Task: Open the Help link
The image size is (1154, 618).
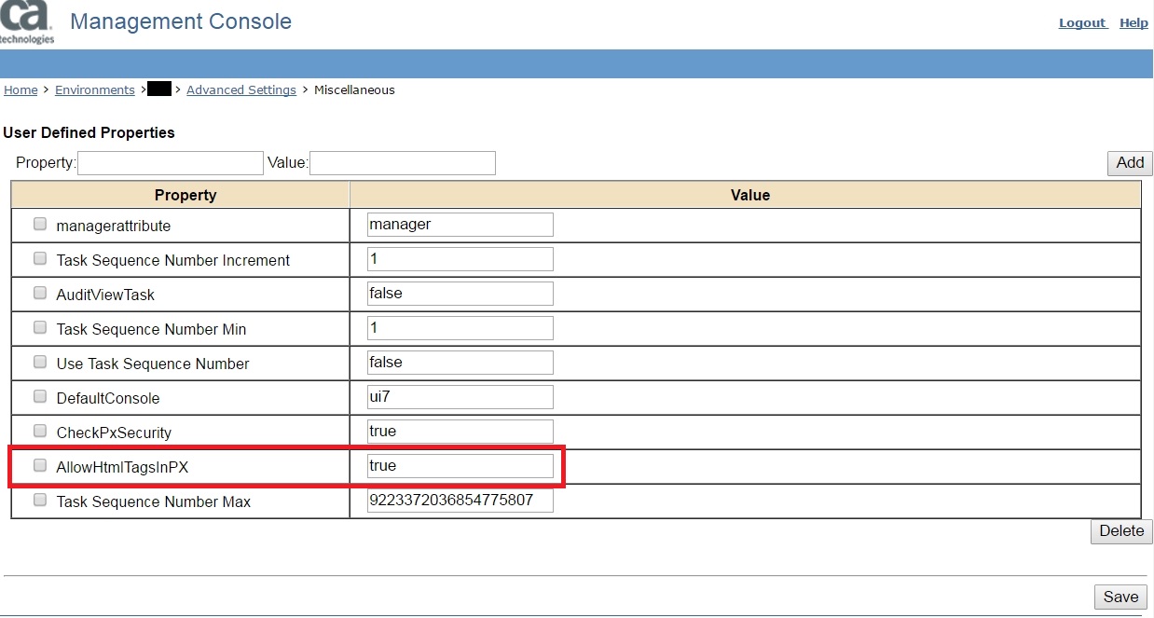Action: click(1133, 23)
